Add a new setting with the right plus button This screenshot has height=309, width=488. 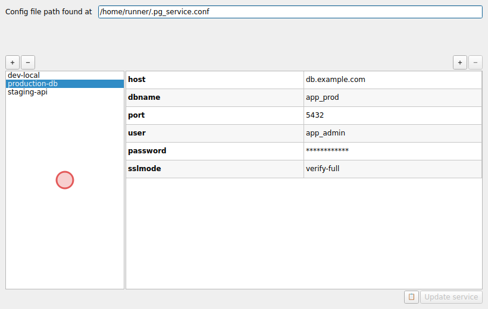coord(460,62)
